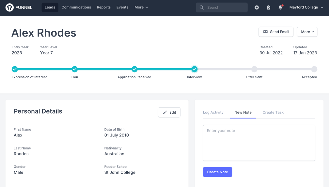This screenshot has height=187, width=329.
Task: Click the Enter your note text area
Action: point(259,143)
